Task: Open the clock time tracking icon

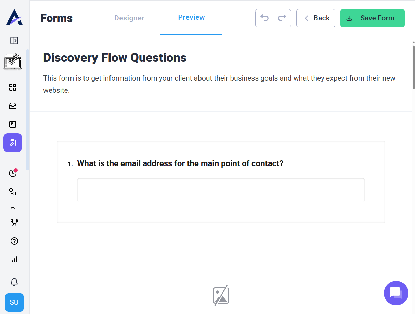Action: 13,173
